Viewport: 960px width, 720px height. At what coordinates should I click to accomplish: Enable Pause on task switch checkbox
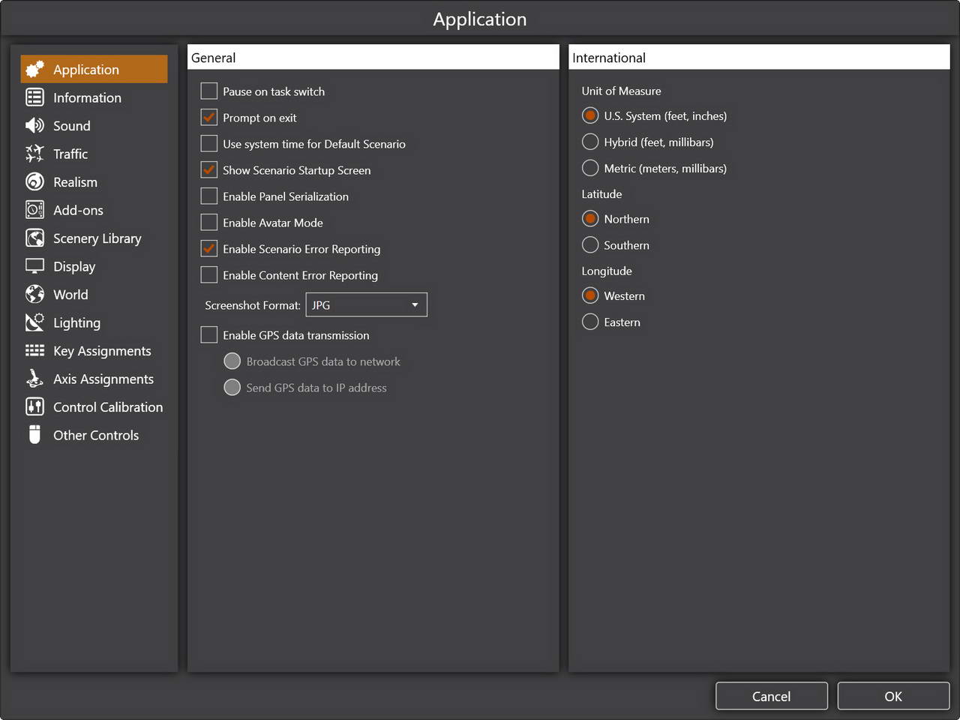click(209, 91)
